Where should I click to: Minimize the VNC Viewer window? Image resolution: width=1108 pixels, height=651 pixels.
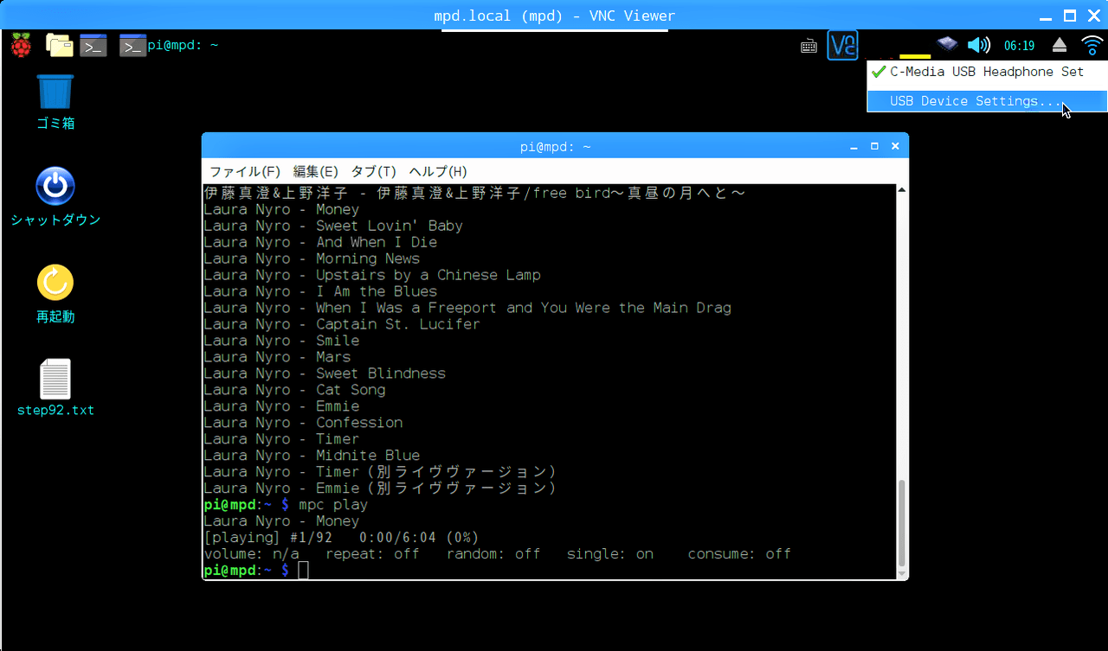pyautogui.click(x=1047, y=16)
